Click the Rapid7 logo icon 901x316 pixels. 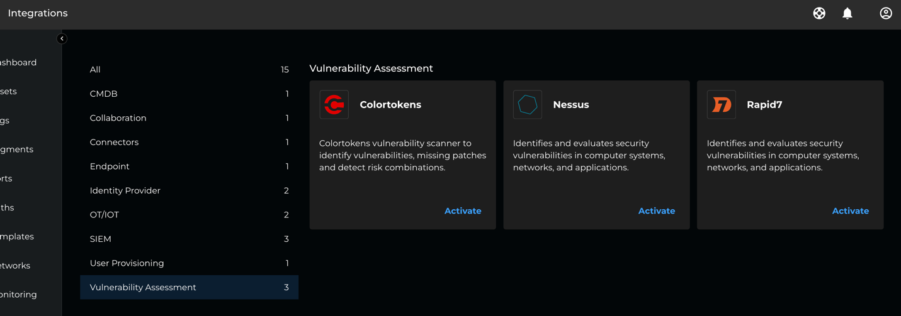(x=721, y=105)
